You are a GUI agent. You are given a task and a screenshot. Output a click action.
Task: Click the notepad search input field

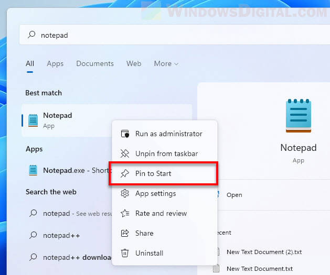tap(175, 35)
